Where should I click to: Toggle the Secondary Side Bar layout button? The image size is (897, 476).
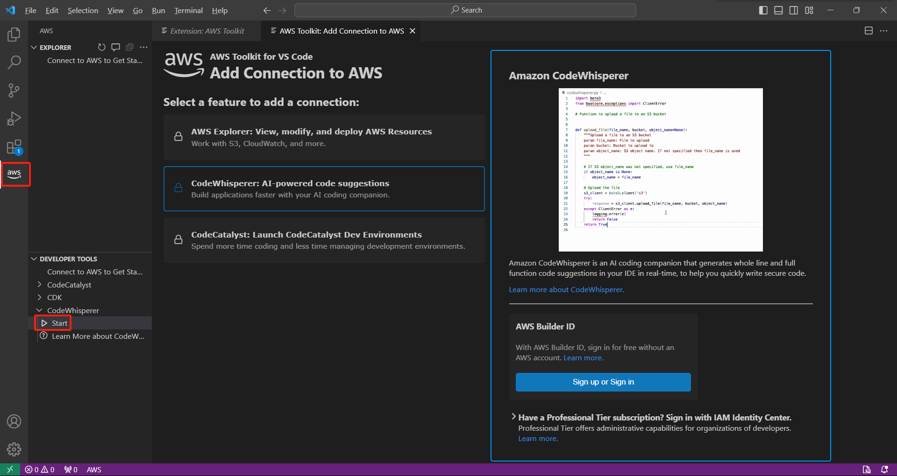pyautogui.click(x=794, y=10)
